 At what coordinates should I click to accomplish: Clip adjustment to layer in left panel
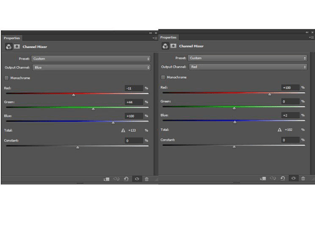tap(106, 179)
